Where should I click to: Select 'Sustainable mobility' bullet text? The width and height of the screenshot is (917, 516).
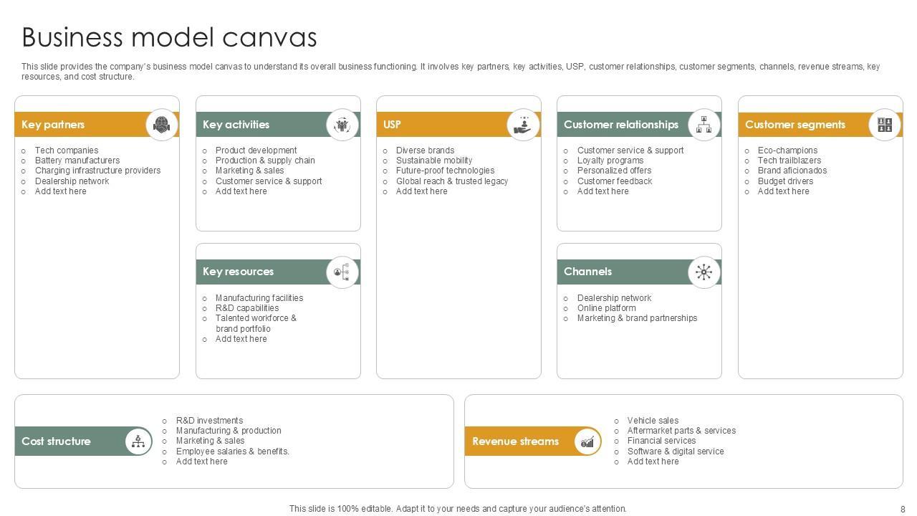(x=434, y=161)
